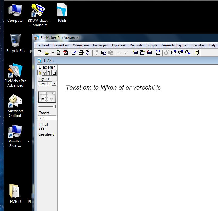
Task: Click the first arrow-card icon after Sort
Action: click(174, 53)
